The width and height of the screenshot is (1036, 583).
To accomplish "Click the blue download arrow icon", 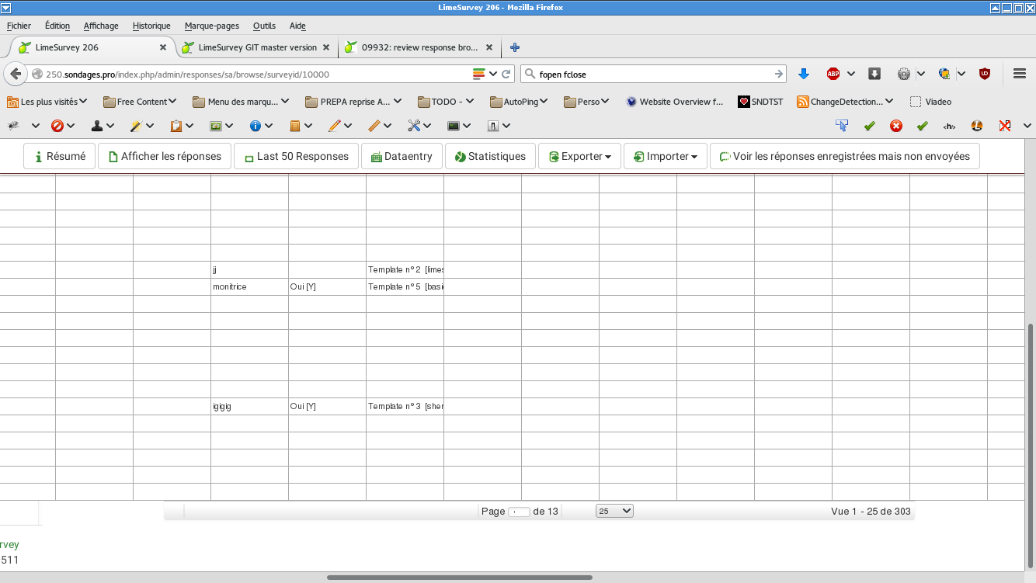I will (804, 74).
